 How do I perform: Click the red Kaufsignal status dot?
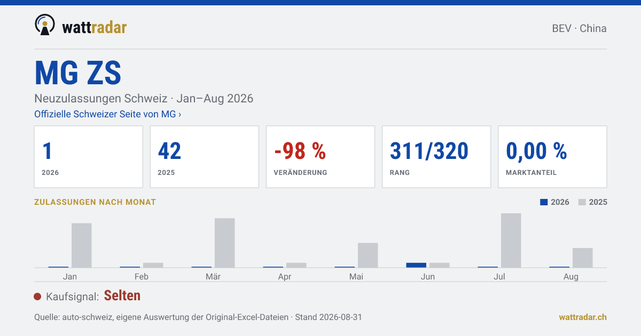(x=37, y=297)
